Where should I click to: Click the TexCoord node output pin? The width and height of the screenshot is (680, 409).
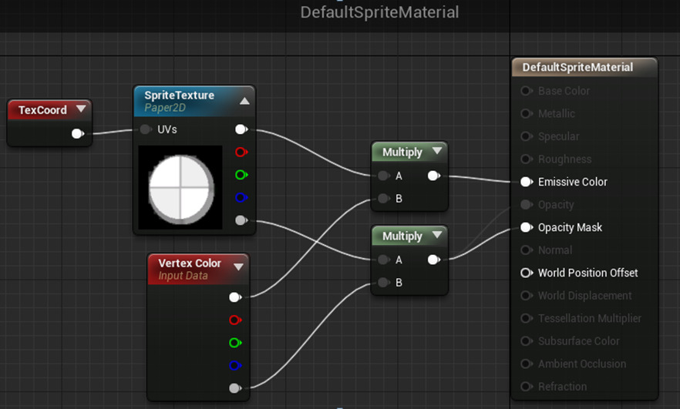click(x=77, y=134)
